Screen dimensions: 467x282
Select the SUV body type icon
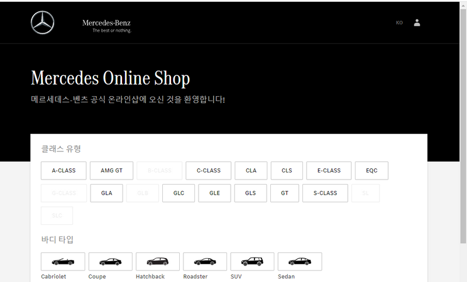(252, 262)
